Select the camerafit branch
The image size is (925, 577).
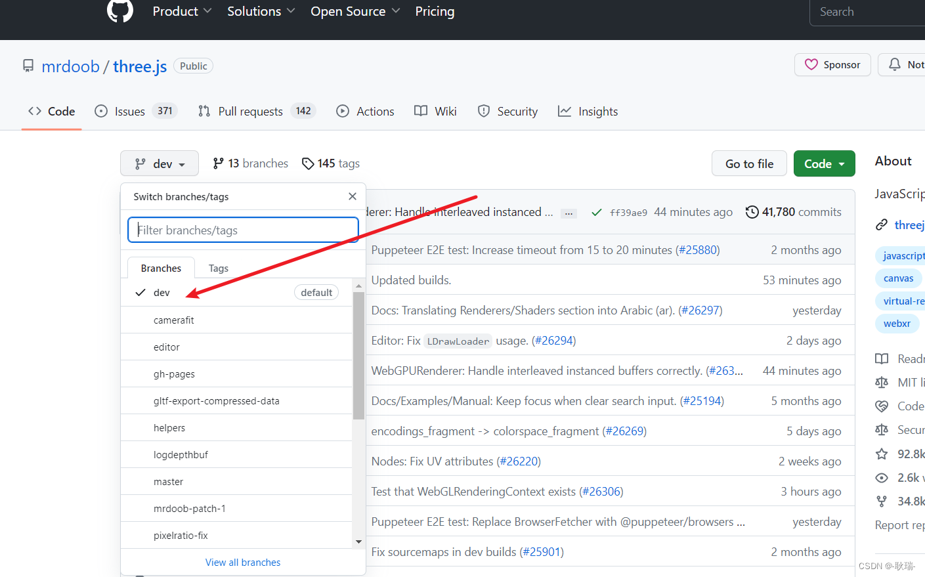pyautogui.click(x=236, y=320)
